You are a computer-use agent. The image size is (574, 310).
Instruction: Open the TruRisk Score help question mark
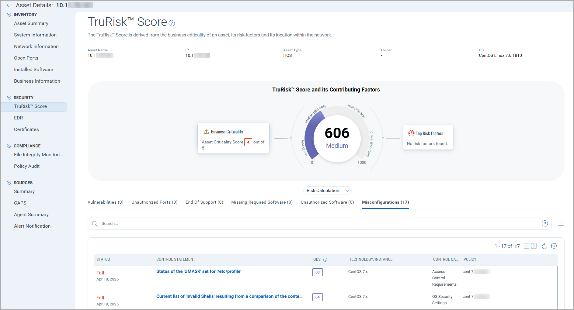click(x=172, y=23)
